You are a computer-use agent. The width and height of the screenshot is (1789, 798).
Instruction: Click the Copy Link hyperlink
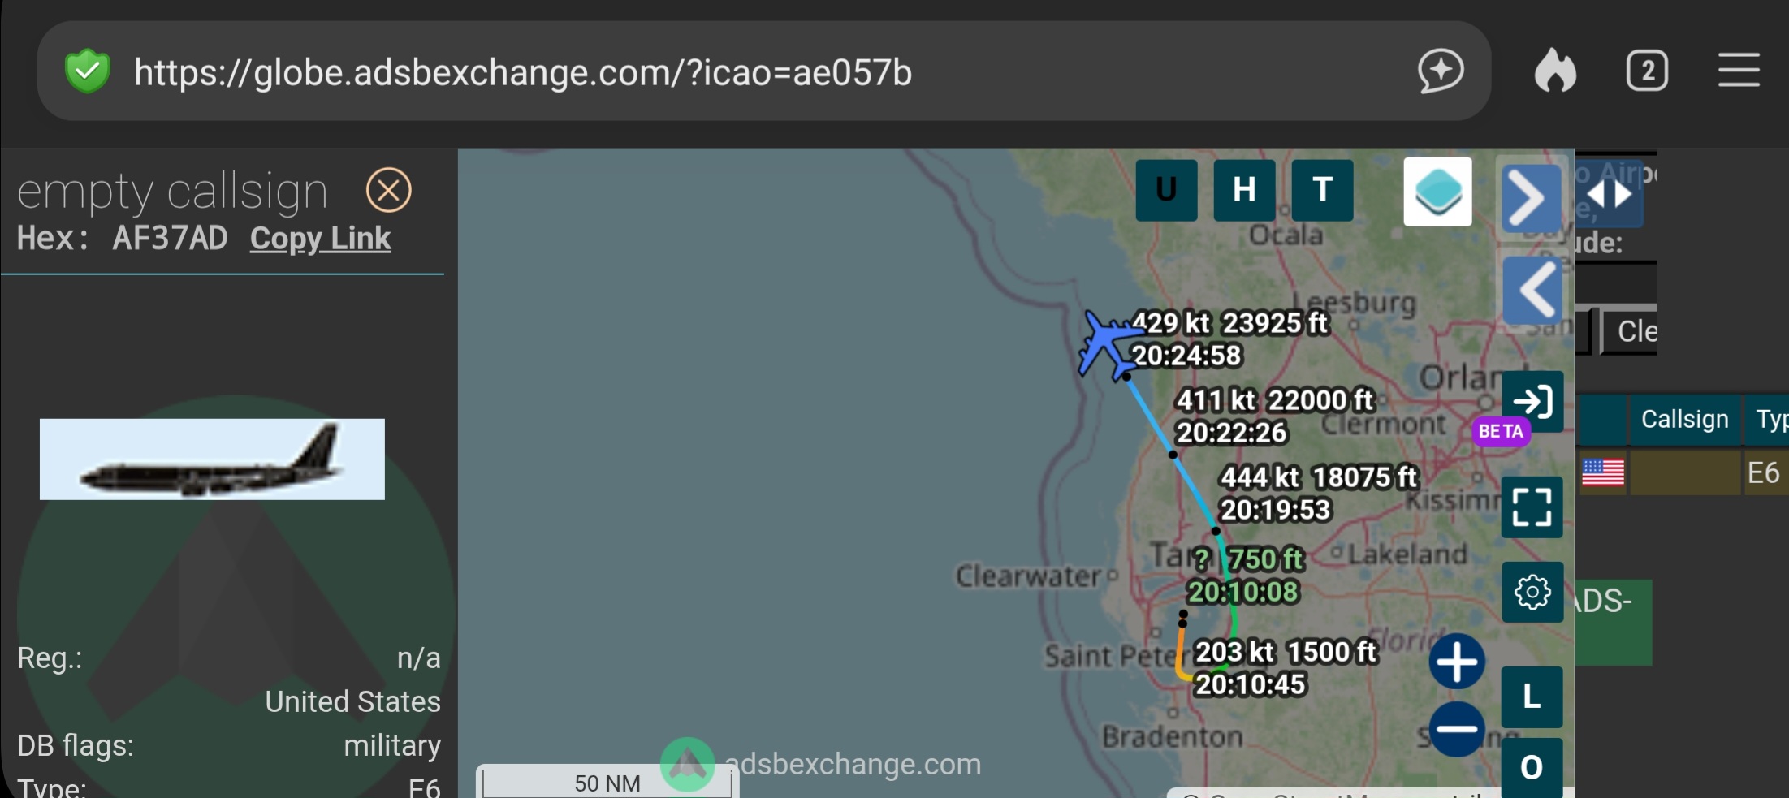pos(320,239)
